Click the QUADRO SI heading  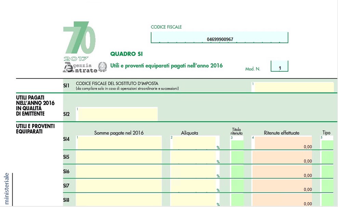pyautogui.click(x=127, y=54)
